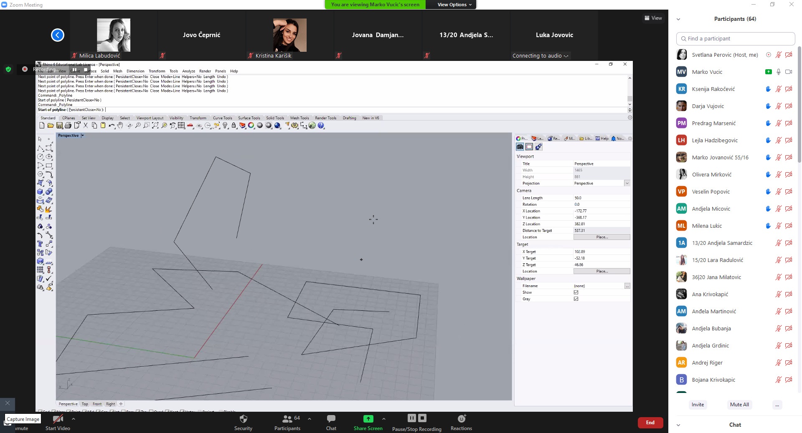Select the Pan hand tool
This screenshot has width=802, height=433.
click(x=120, y=126)
